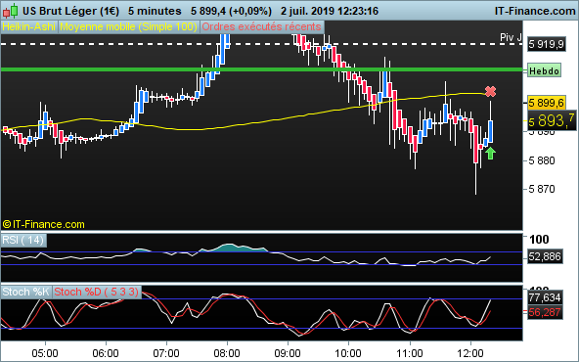This screenshot has height=362, width=579.
Task: Click the Hebdo pivot level tag
Action: click(545, 70)
